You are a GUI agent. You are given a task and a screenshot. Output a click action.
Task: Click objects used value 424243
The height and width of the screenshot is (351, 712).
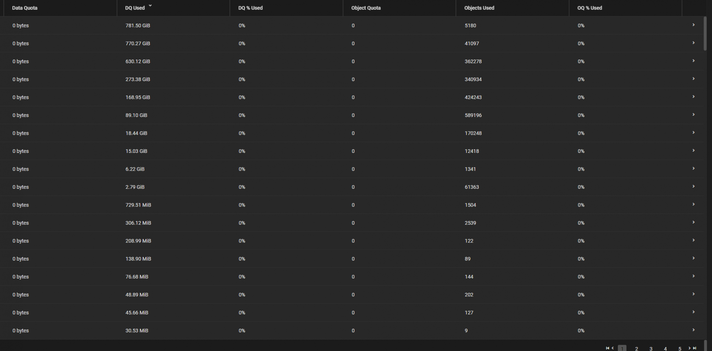(473, 97)
